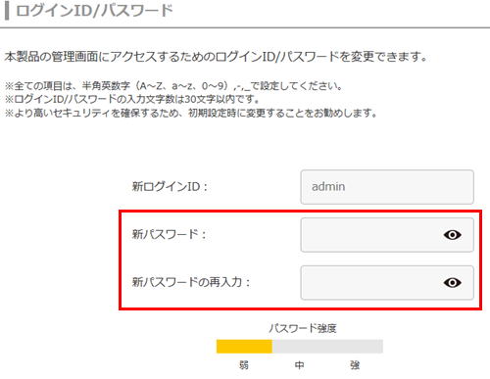Show the 新パスワード field contents via eye icon
This screenshot has height=379, width=490.
click(452, 235)
